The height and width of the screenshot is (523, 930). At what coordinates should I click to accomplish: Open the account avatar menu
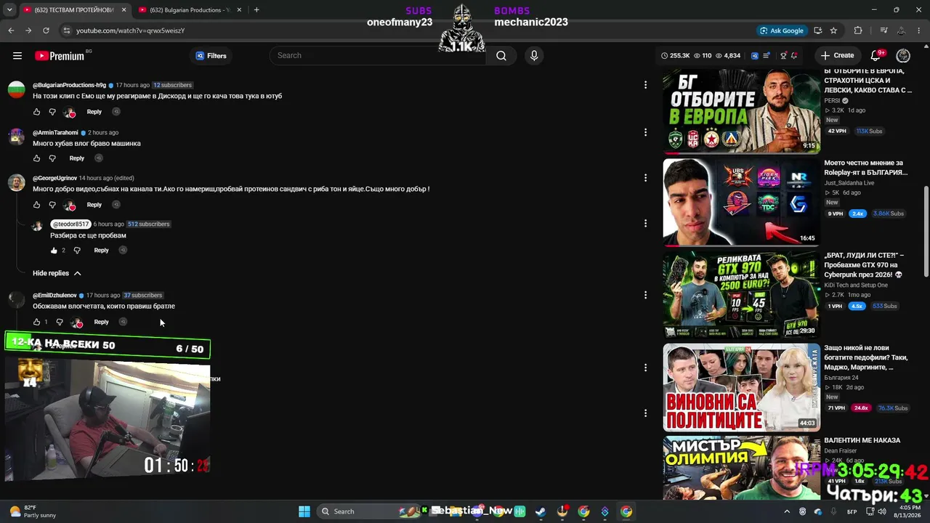pos(903,56)
